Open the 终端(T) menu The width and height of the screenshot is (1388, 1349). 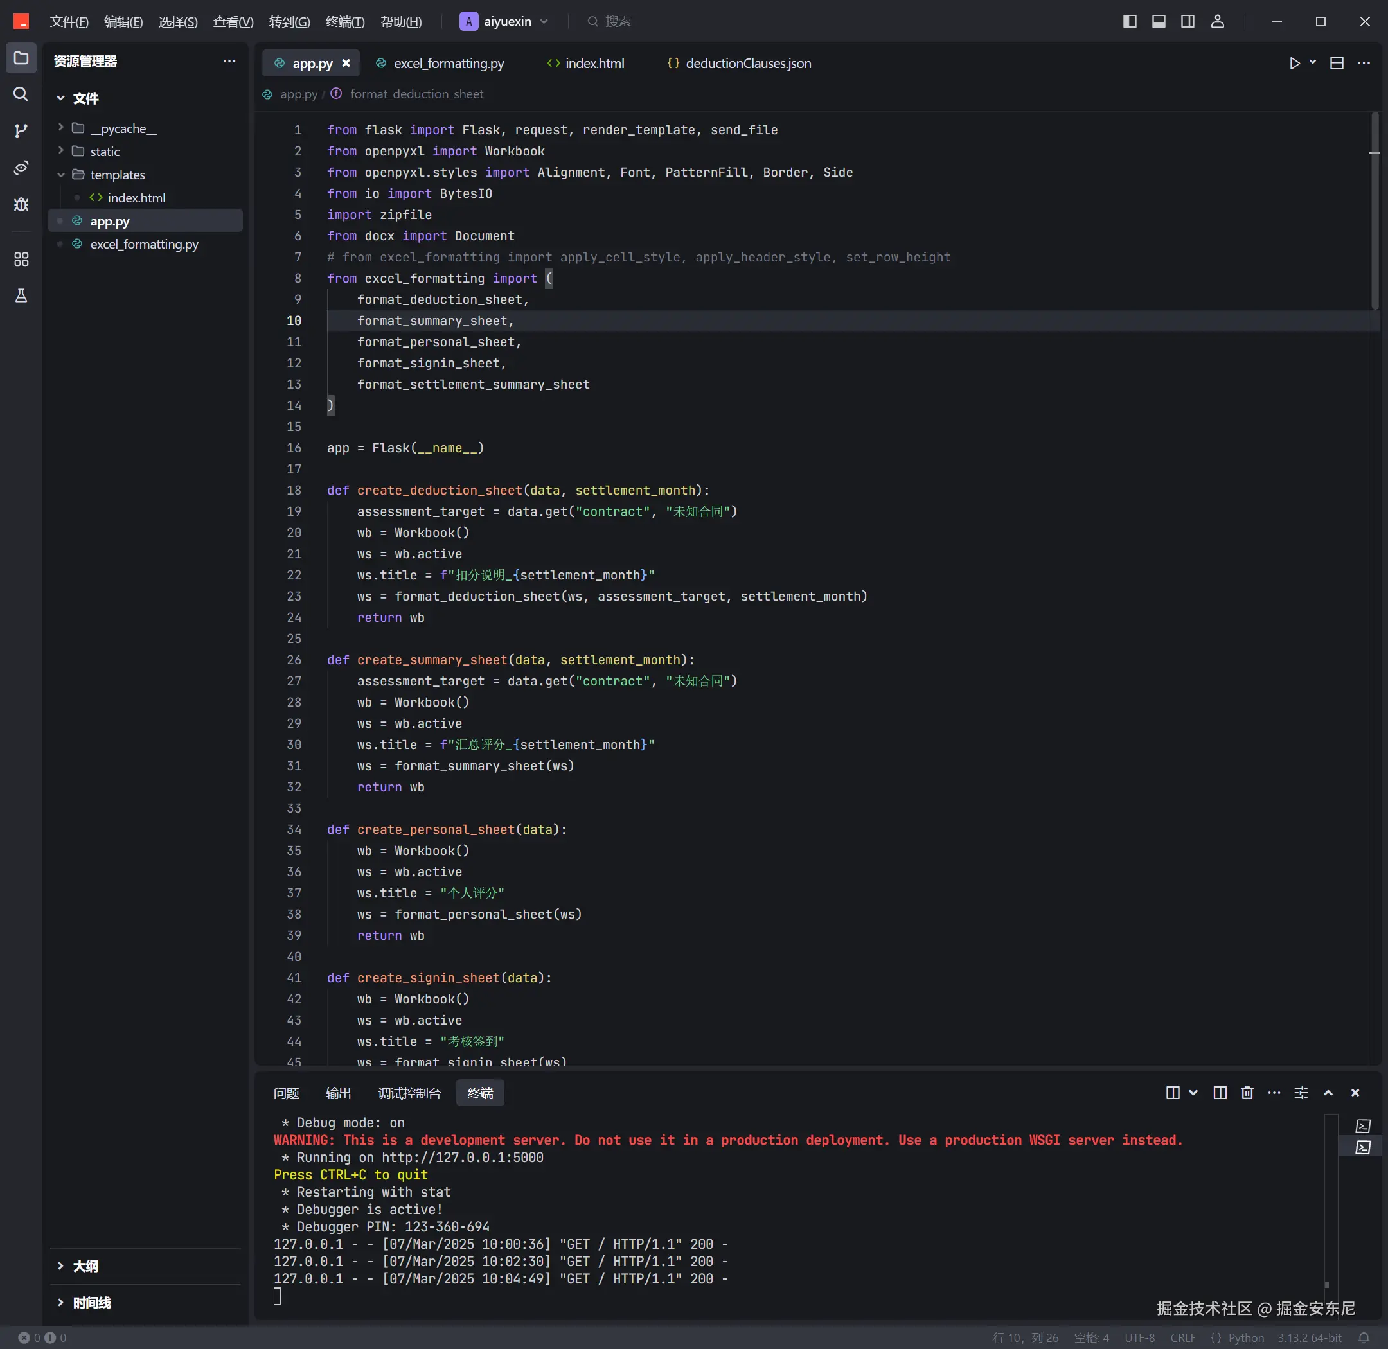344,21
